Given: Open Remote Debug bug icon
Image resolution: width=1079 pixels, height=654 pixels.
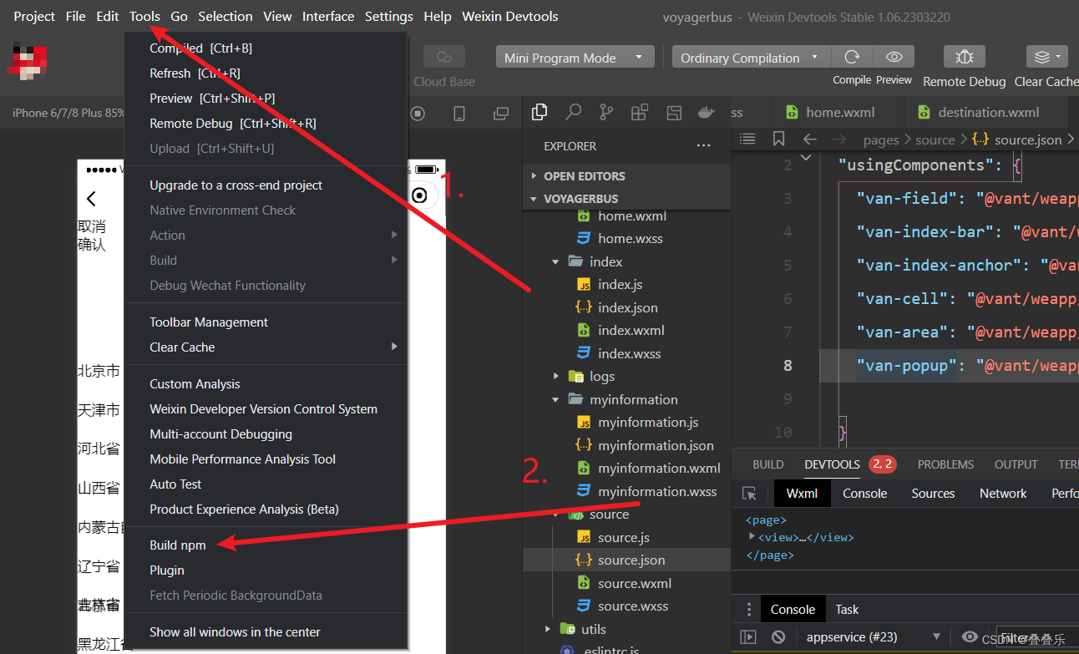Looking at the screenshot, I should point(965,57).
